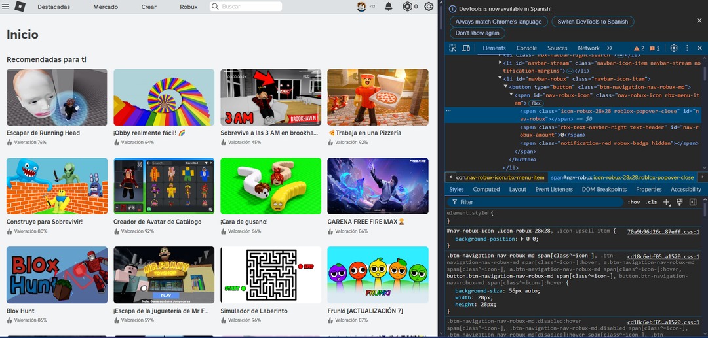Image resolution: width=708 pixels, height=338 pixels.
Task: Toggle the computed styles sidebar icon
Action: (x=693, y=202)
